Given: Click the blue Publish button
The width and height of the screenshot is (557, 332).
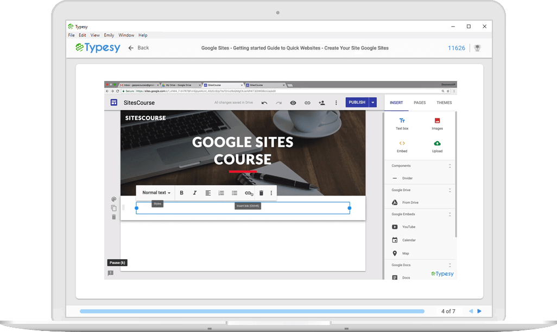Looking at the screenshot, I should (x=357, y=103).
